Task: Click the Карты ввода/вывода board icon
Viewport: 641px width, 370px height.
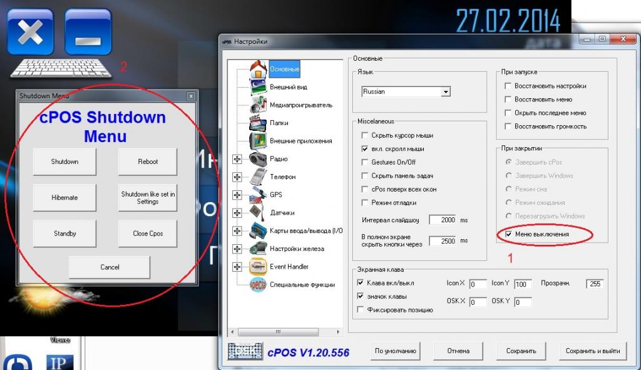Action: click(259, 231)
